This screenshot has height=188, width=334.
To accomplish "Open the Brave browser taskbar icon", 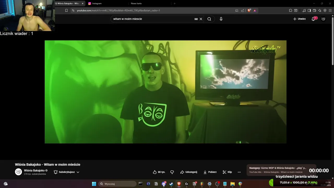I will (179, 184).
